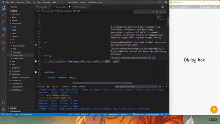
Task: Click the breakpoint marker on line 25
Action: pyautogui.click(x=36, y=61)
